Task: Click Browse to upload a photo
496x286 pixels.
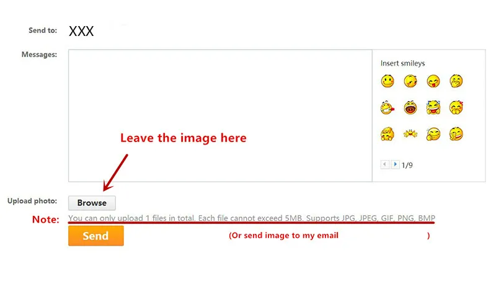Action: (x=92, y=203)
